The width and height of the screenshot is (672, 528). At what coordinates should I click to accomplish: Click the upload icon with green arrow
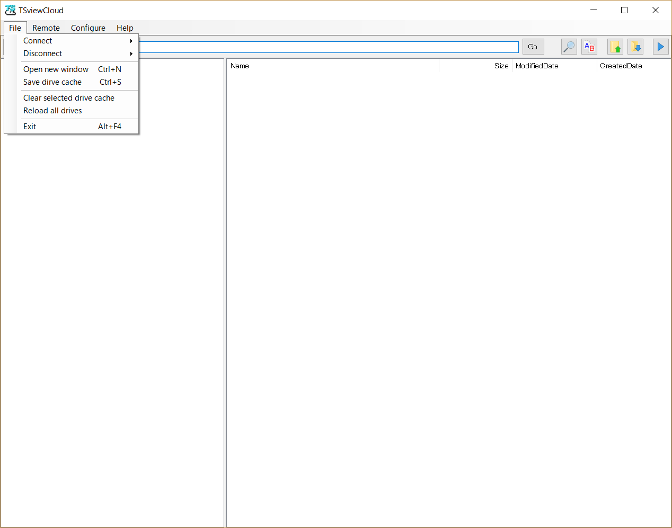coord(615,47)
